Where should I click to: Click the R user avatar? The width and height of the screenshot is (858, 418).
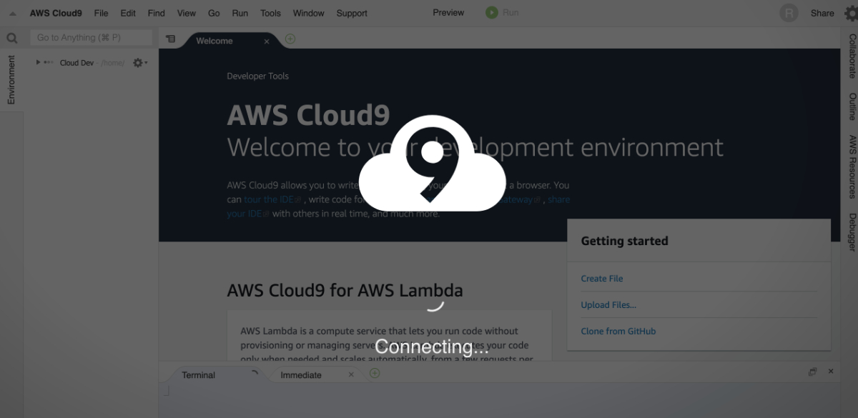tap(789, 13)
